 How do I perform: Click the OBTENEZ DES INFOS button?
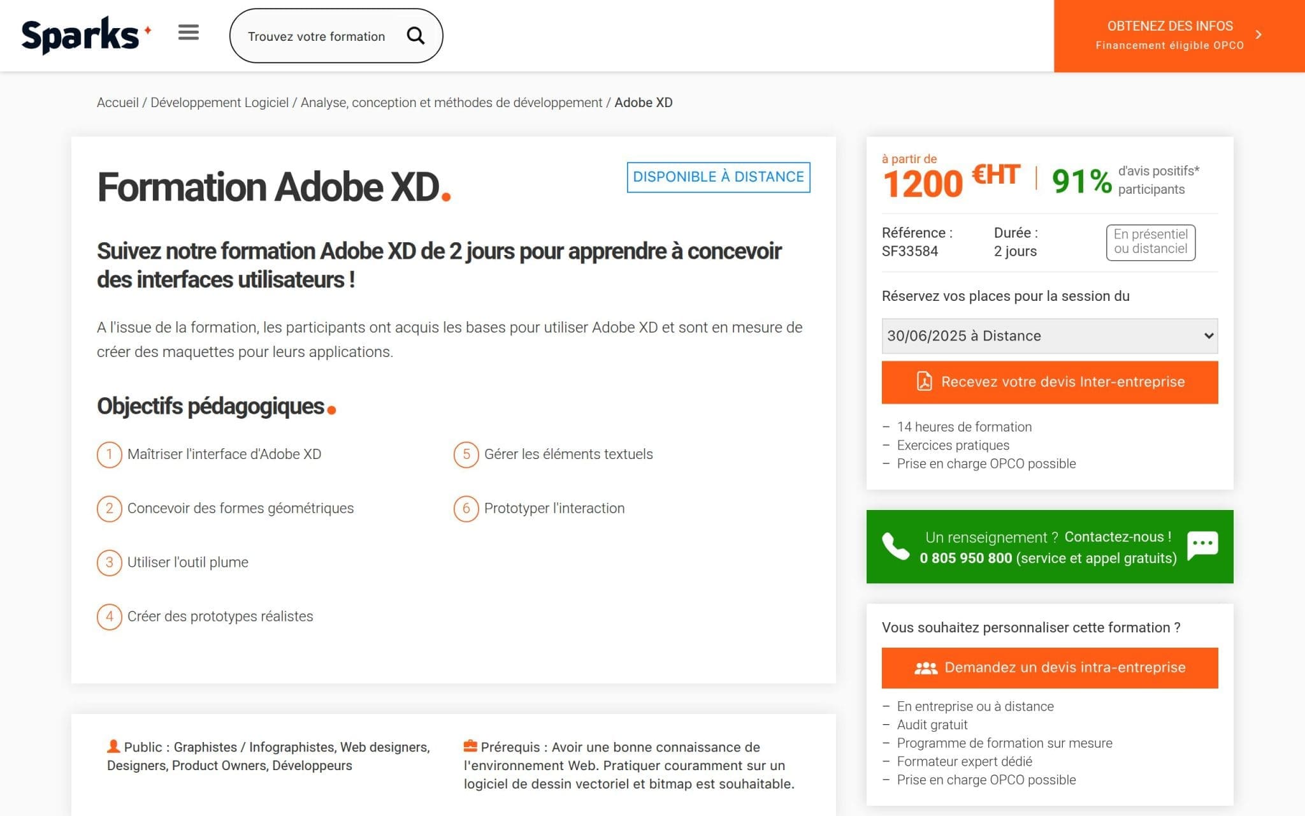pos(1179,36)
